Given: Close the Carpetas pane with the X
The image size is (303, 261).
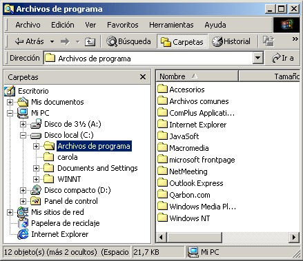Looking at the screenshot, I should pos(143,77).
